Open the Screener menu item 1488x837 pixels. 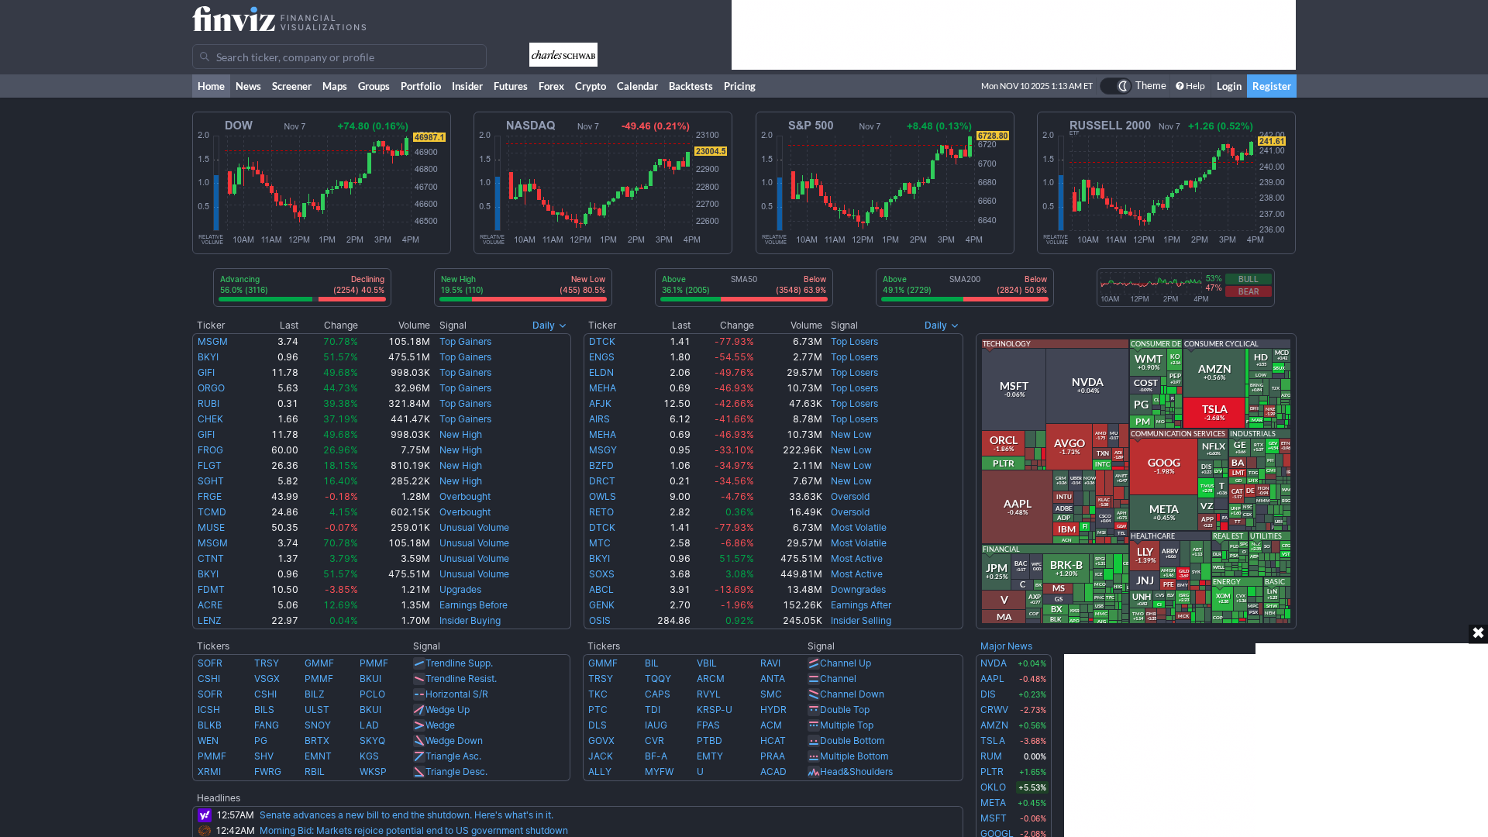pyautogui.click(x=291, y=86)
